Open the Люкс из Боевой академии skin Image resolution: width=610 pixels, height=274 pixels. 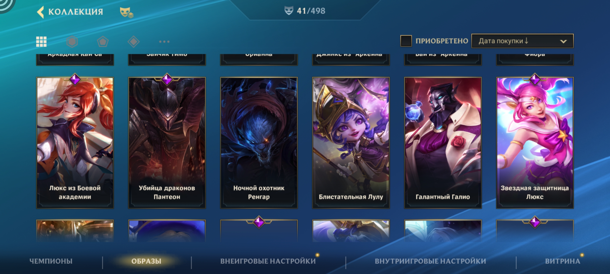tap(75, 143)
